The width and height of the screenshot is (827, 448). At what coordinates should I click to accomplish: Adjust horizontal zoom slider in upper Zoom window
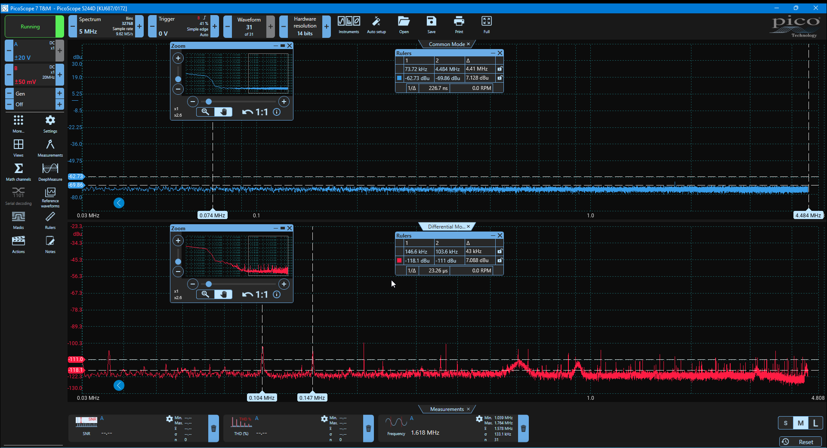coord(209,102)
